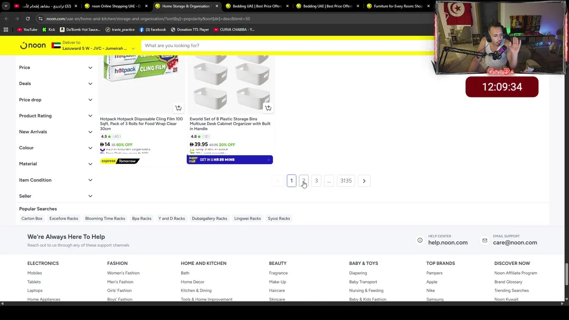Open Kitchen & Dining footer link

pos(196,291)
